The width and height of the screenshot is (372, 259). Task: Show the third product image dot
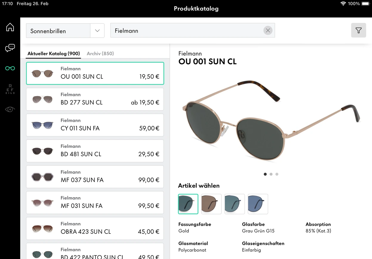(x=277, y=174)
